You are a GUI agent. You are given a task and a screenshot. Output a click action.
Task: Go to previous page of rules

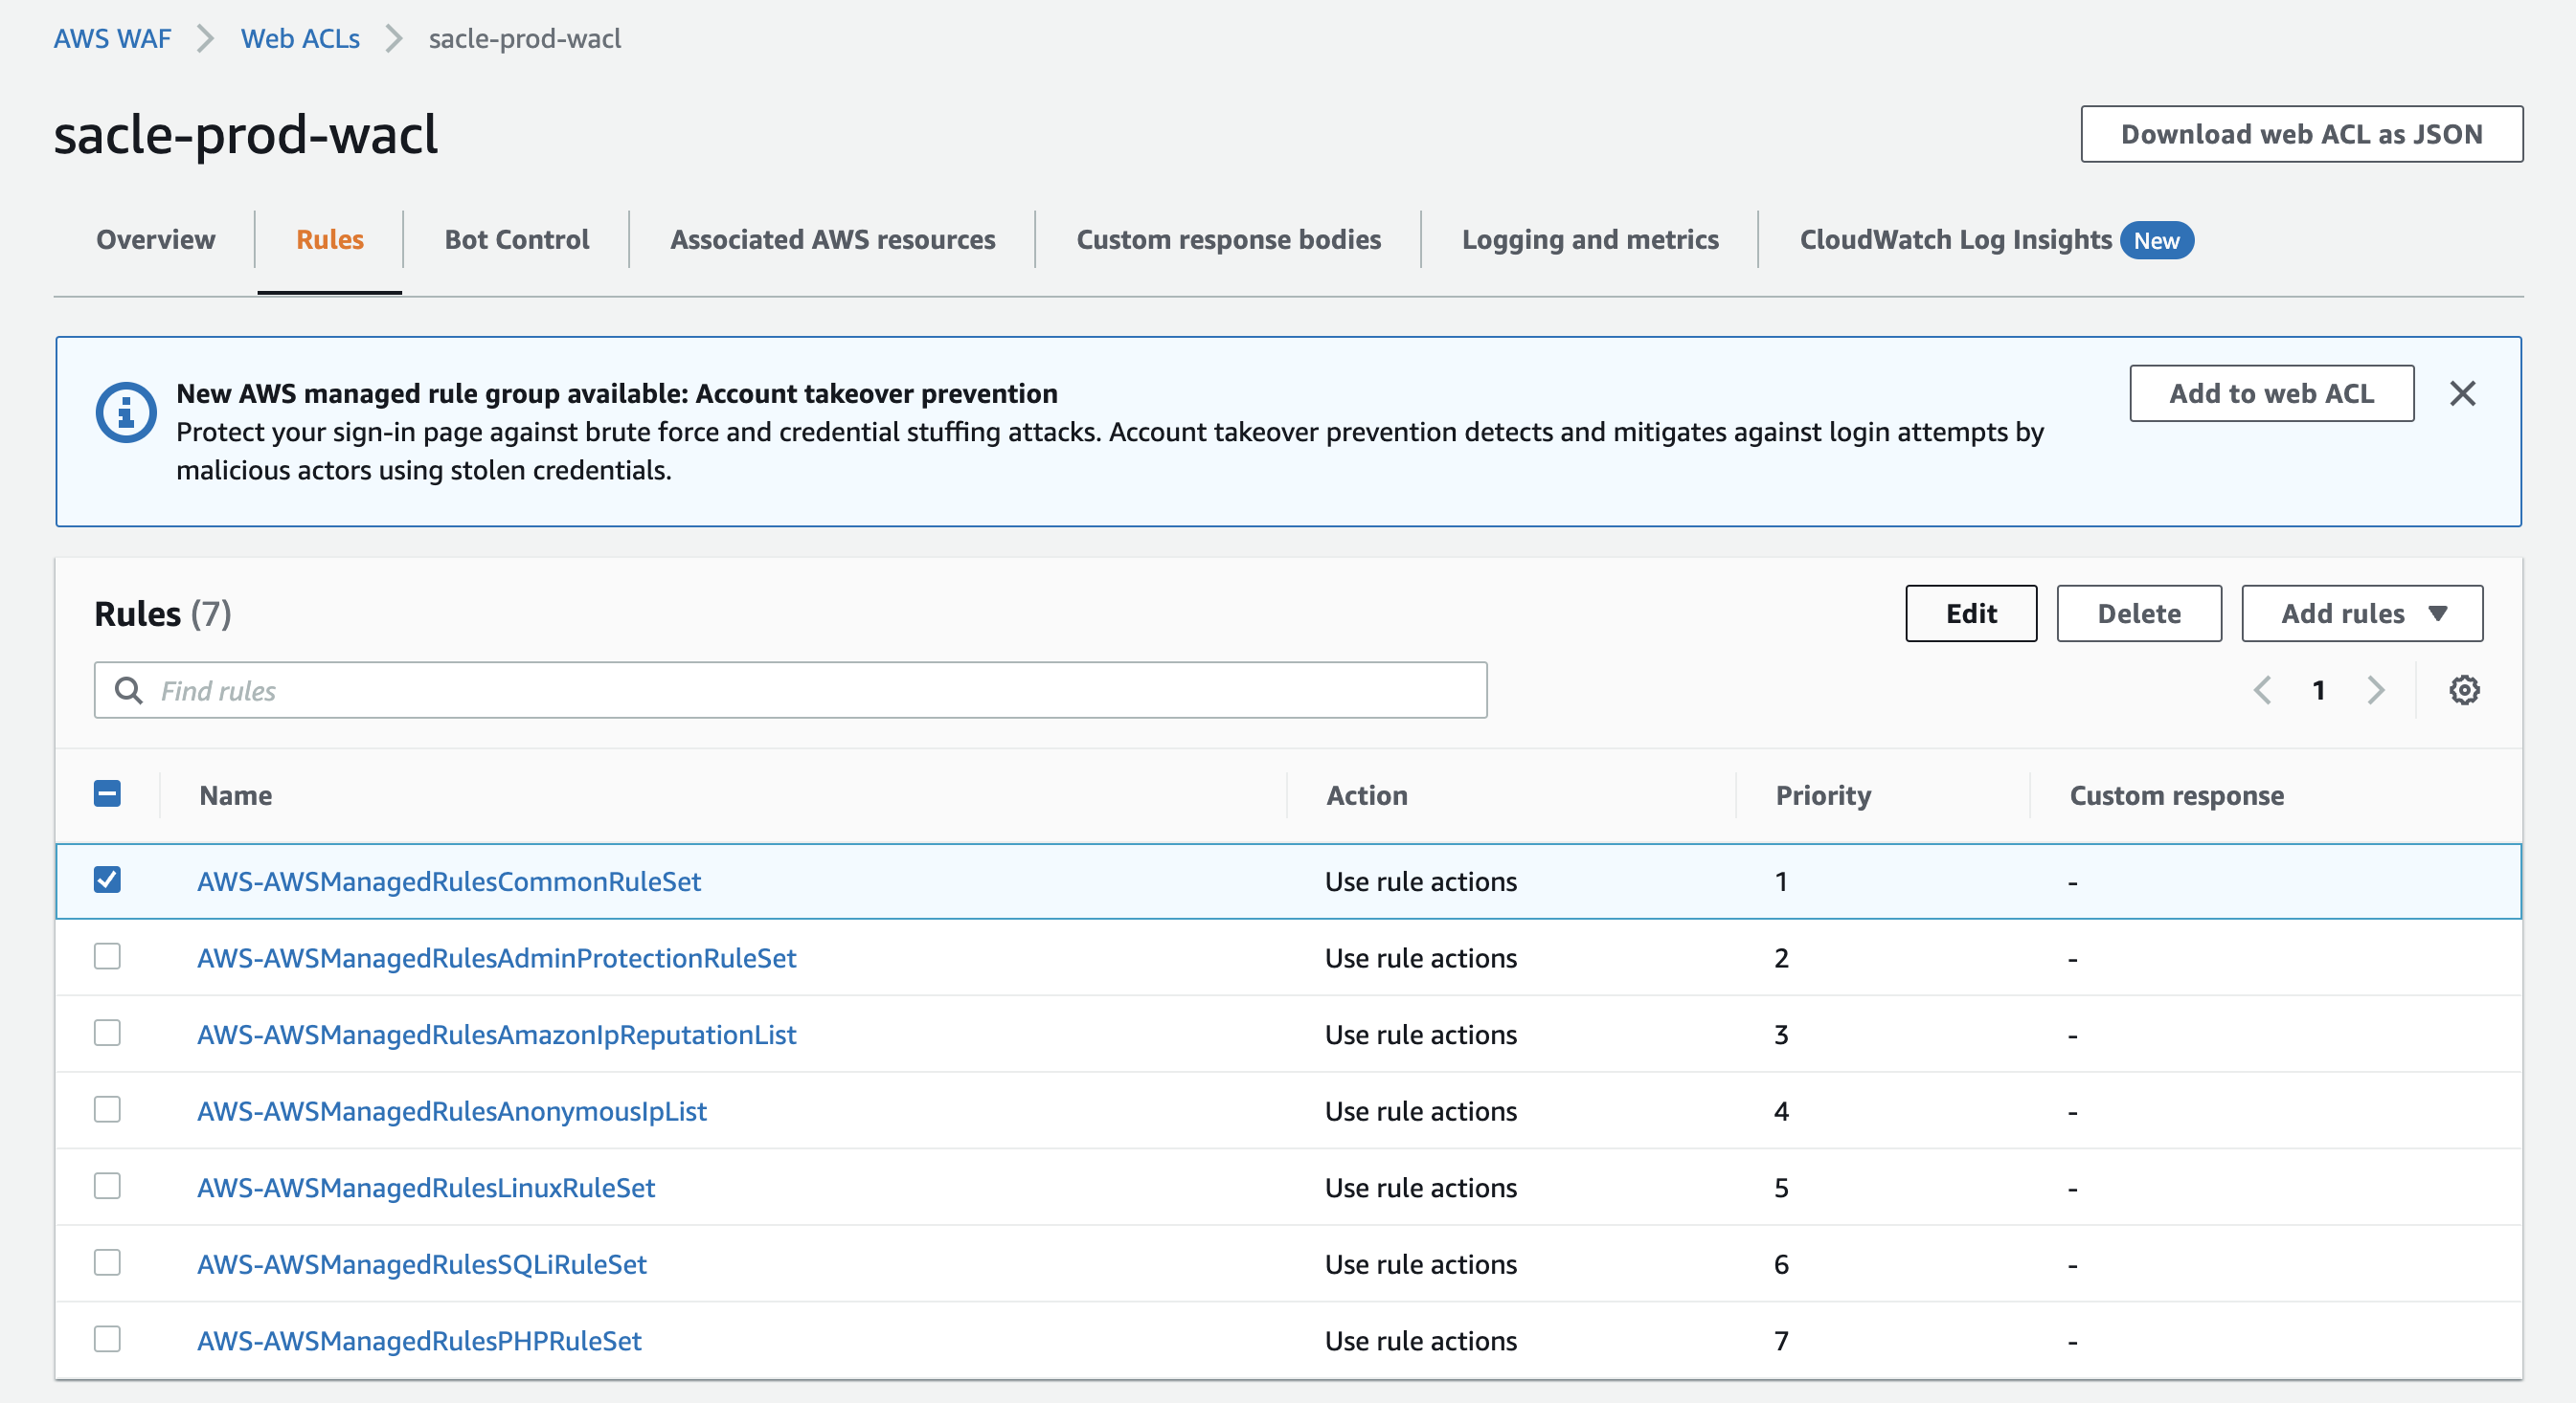tap(2262, 689)
